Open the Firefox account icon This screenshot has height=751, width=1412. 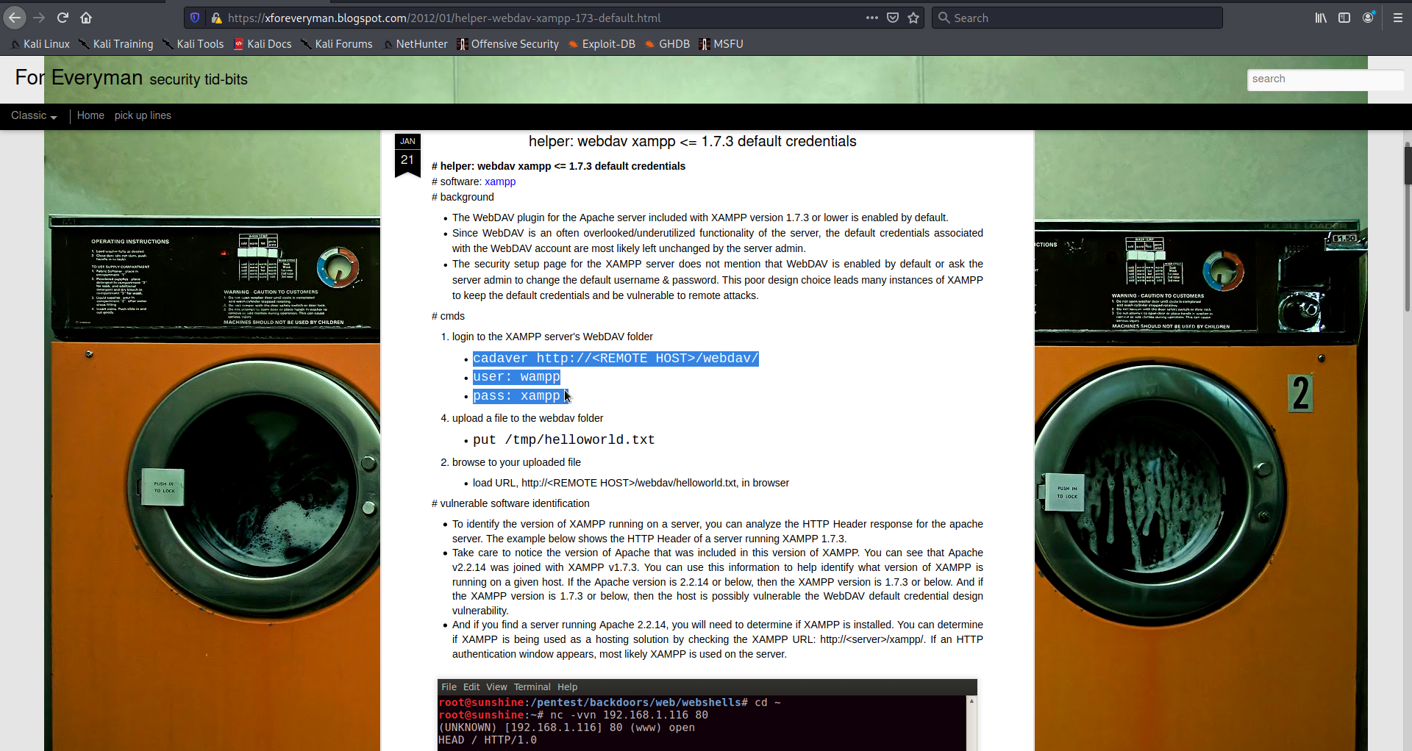(1368, 18)
